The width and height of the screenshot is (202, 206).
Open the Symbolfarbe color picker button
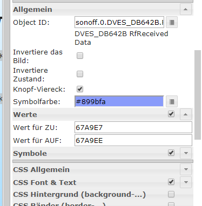(x=172, y=101)
